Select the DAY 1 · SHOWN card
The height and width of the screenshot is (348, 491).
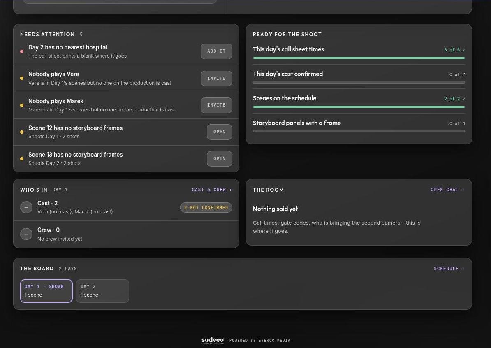(46, 291)
